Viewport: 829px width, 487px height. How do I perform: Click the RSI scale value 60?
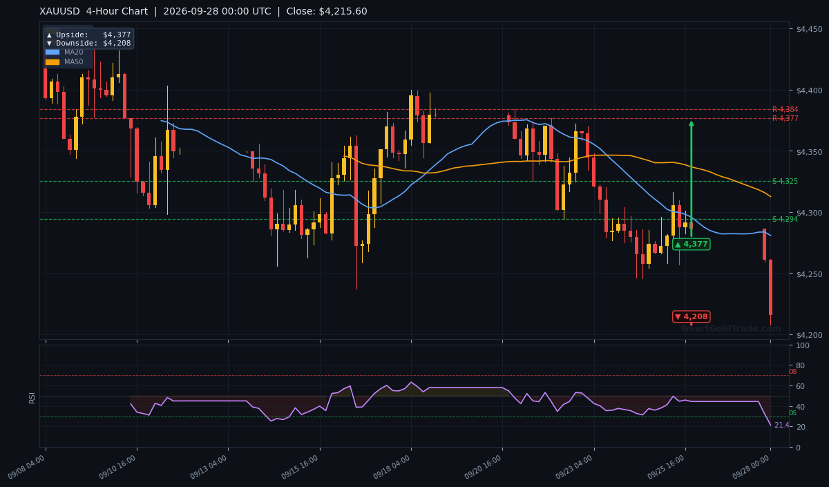(801, 386)
